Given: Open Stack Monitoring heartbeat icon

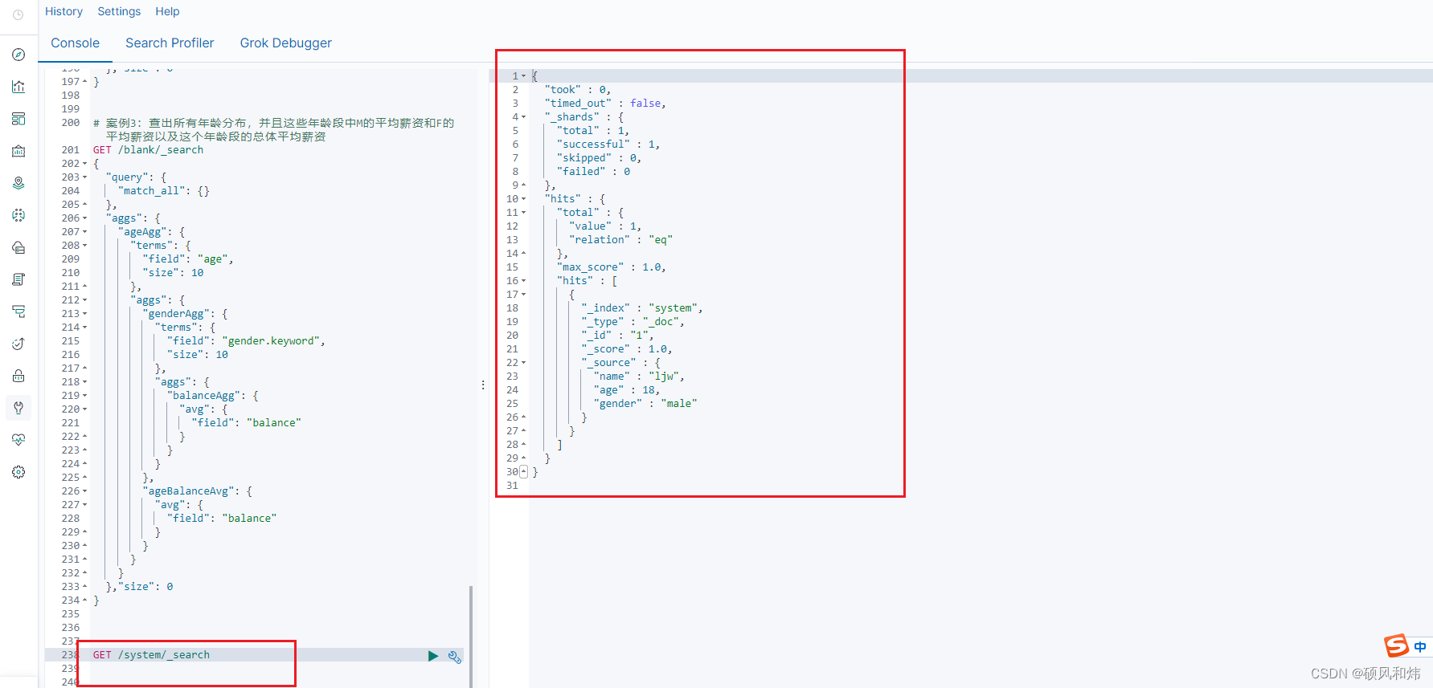Looking at the screenshot, I should coord(18,440).
